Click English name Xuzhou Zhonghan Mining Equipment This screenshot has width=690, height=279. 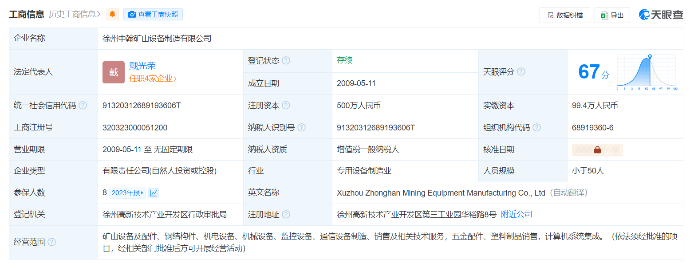(x=441, y=193)
